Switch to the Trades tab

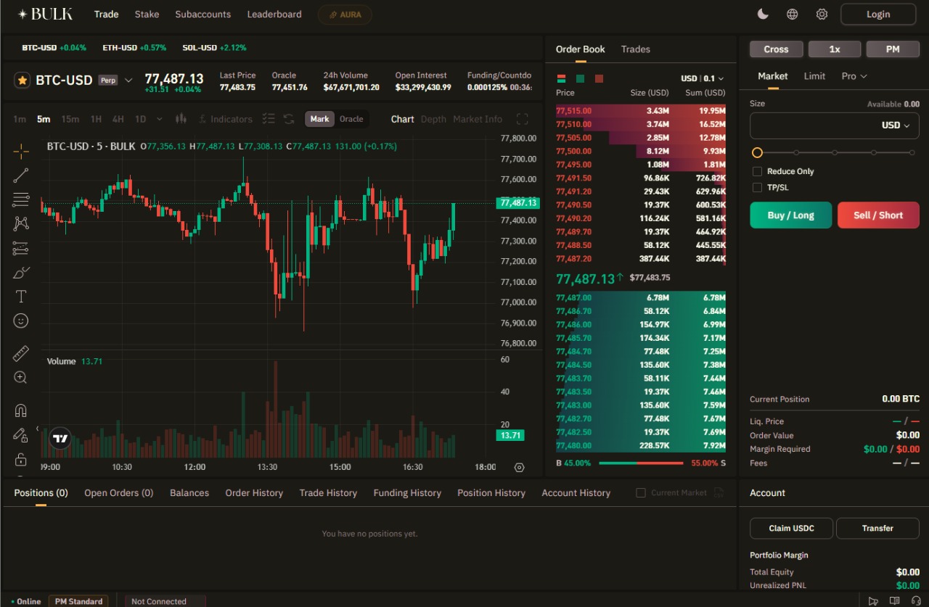click(x=636, y=49)
